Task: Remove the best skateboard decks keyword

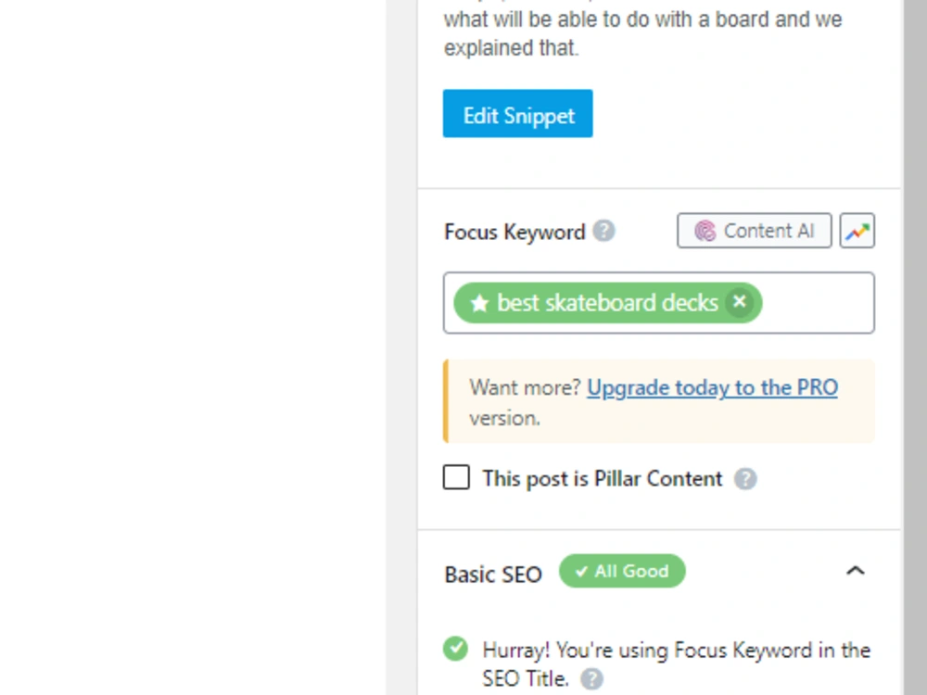Action: pyautogui.click(x=739, y=302)
